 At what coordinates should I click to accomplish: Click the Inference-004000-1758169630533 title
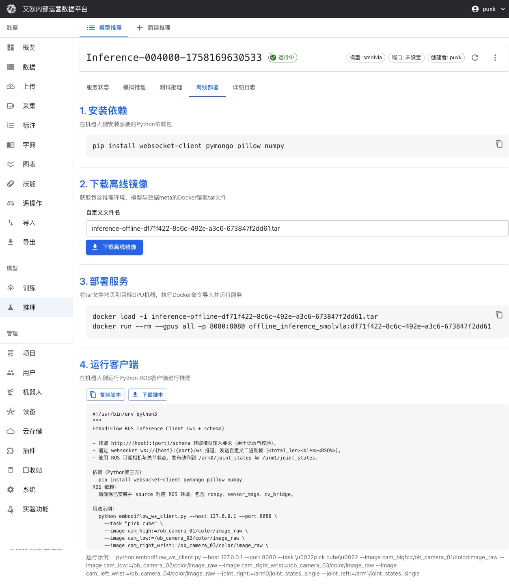174,58
